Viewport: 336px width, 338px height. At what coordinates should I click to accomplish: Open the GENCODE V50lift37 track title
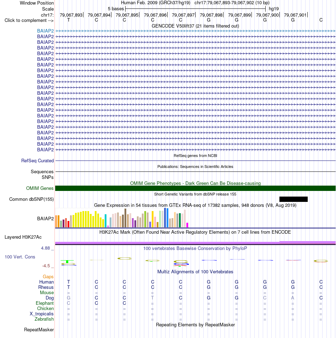coord(195,26)
